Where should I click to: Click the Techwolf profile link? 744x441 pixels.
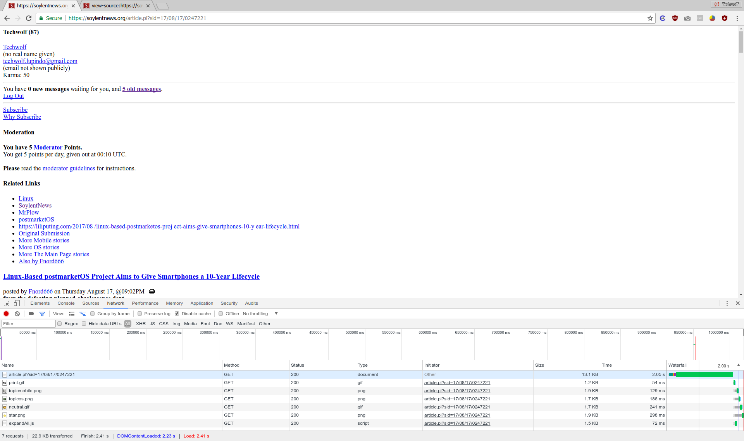point(15,47)
